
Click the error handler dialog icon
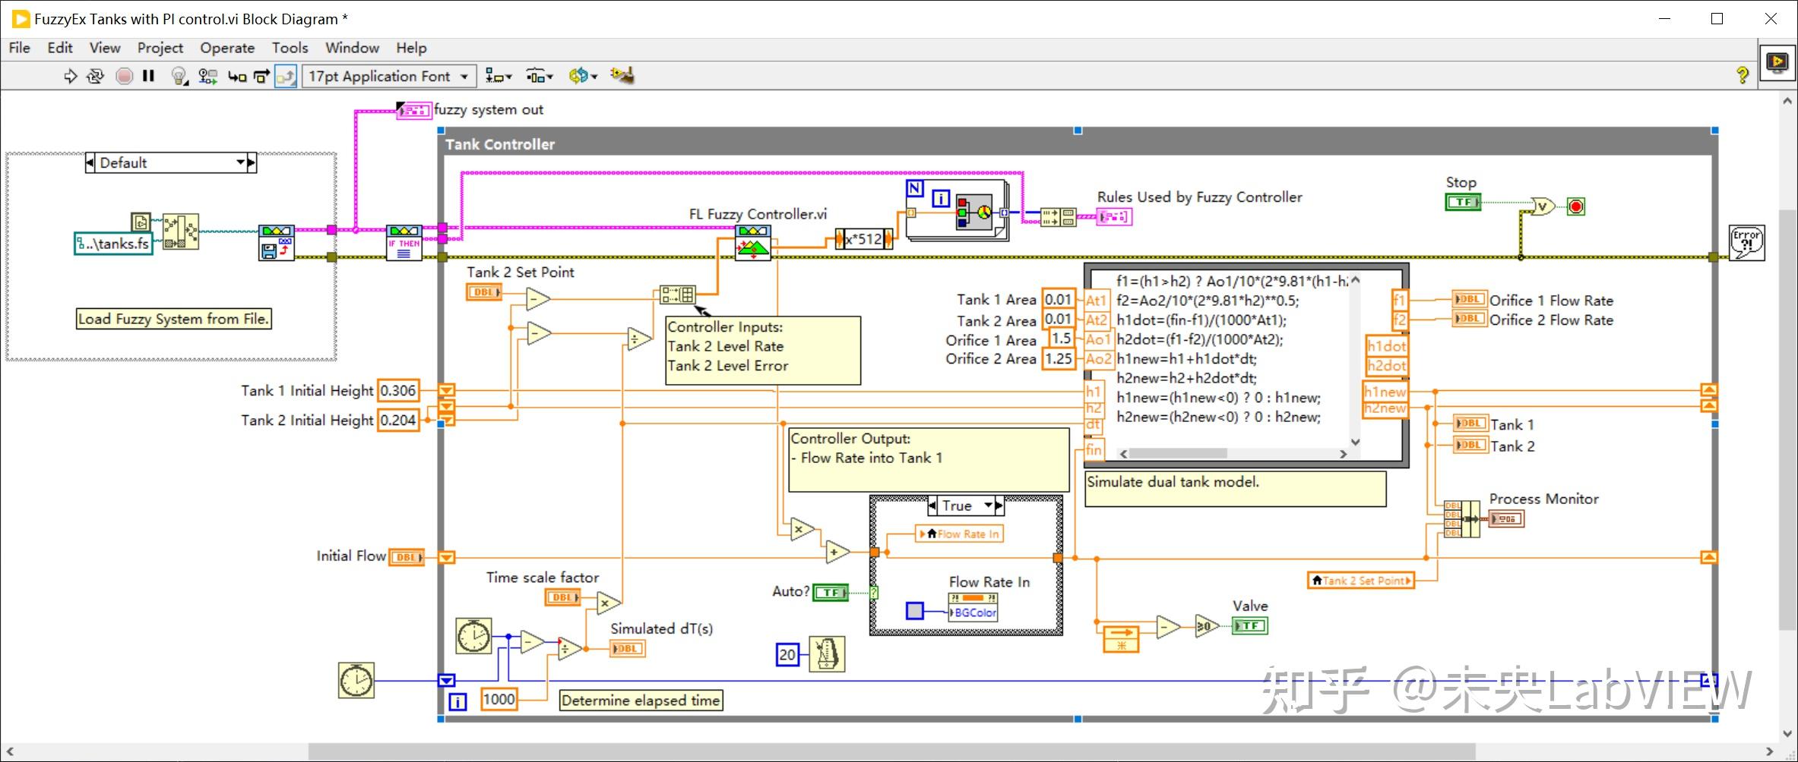tap(1746, 243)
